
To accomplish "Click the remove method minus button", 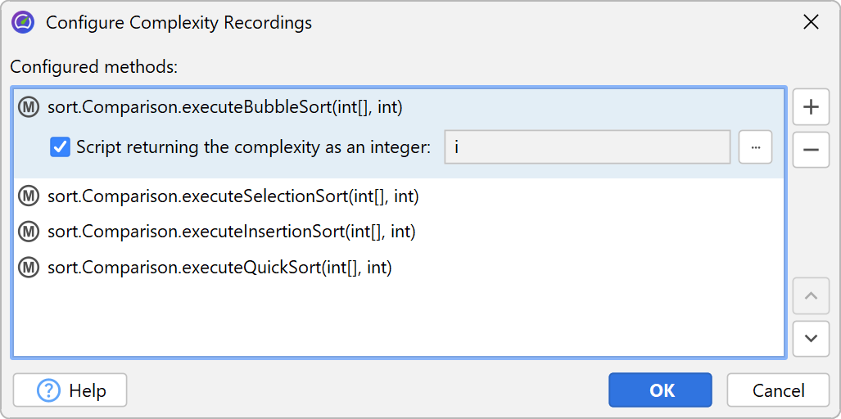I will [x=811, y=150].
